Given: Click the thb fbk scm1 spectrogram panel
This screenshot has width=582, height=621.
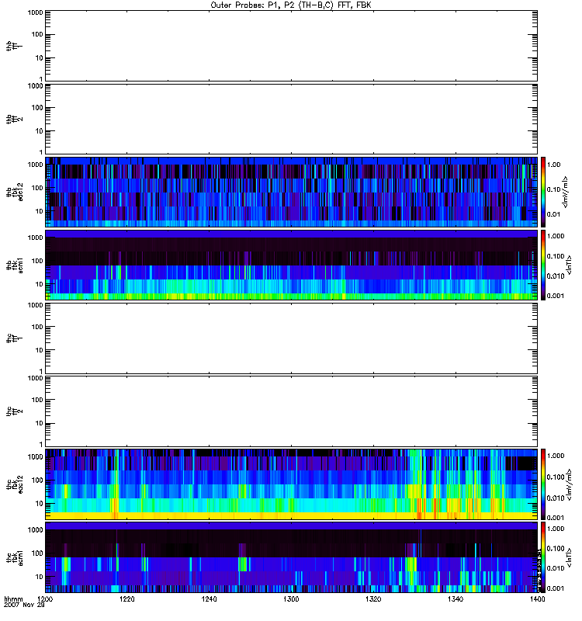Looking at the screenshot, I should pos(291,265).
